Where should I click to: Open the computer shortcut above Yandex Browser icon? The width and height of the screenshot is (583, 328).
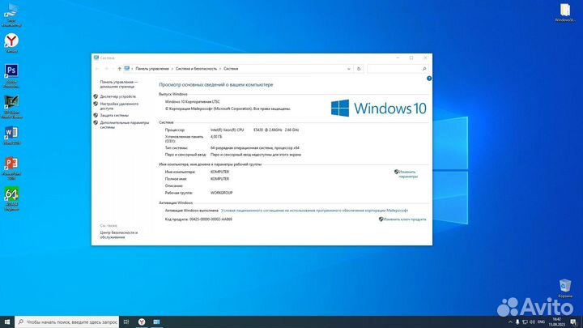coord(11,15)
